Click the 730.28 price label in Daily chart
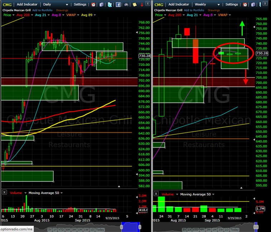The width and height of the screenshot is (271, 232). point(145,56)
